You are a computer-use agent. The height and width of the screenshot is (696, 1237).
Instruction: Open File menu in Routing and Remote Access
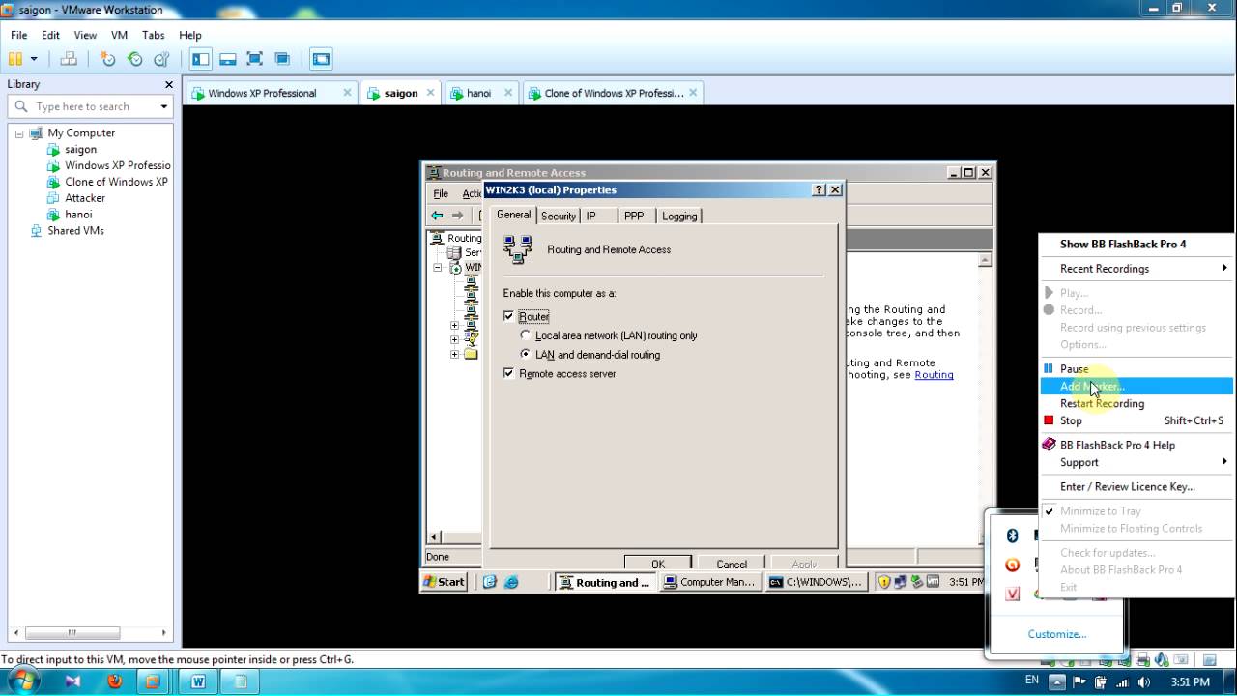[x=441, y=193]
